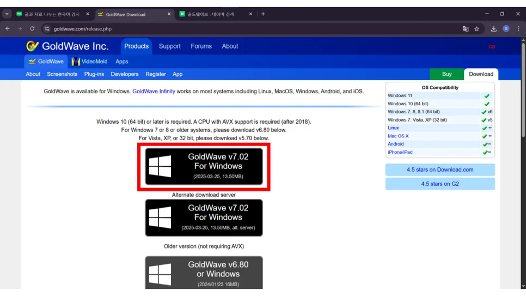
Task: Select the GoldWave product tab
Action: click(46, 62)
